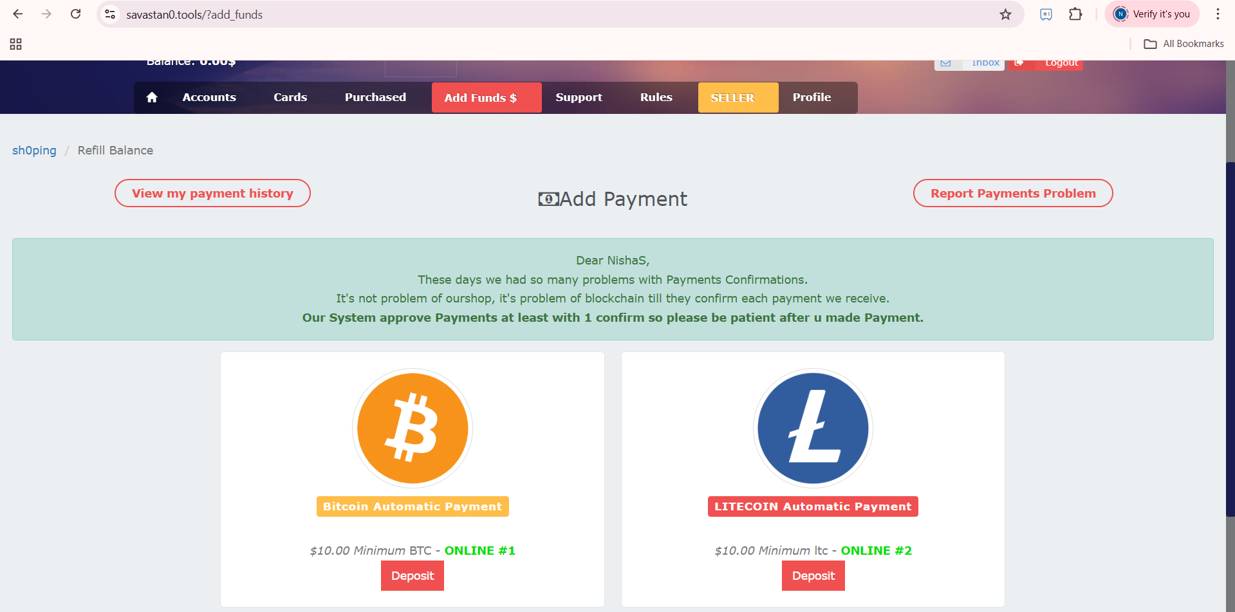Click the Refill Balance breadcrumb text

point(115,151)
